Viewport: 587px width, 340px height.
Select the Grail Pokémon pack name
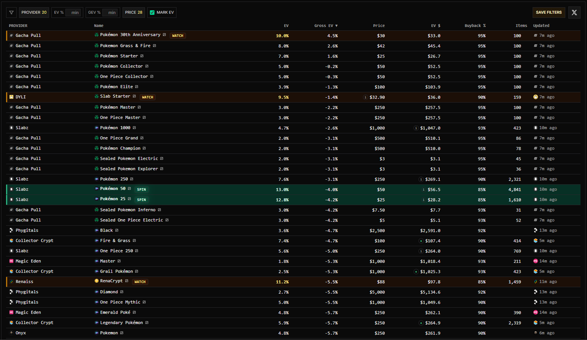116,271
